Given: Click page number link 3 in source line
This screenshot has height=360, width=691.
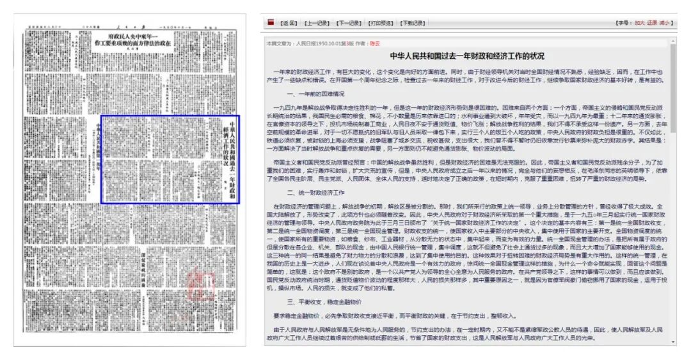Looking at the screenshot, I should pyautogui.click(x=347, y=43).
